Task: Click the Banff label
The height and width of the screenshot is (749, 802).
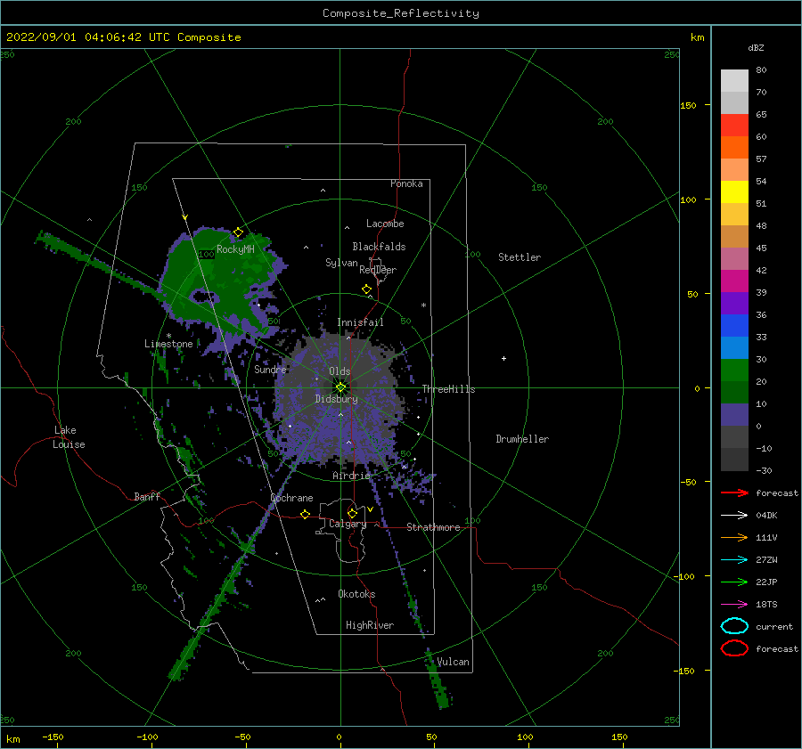Action: click(x=147, y=496)
